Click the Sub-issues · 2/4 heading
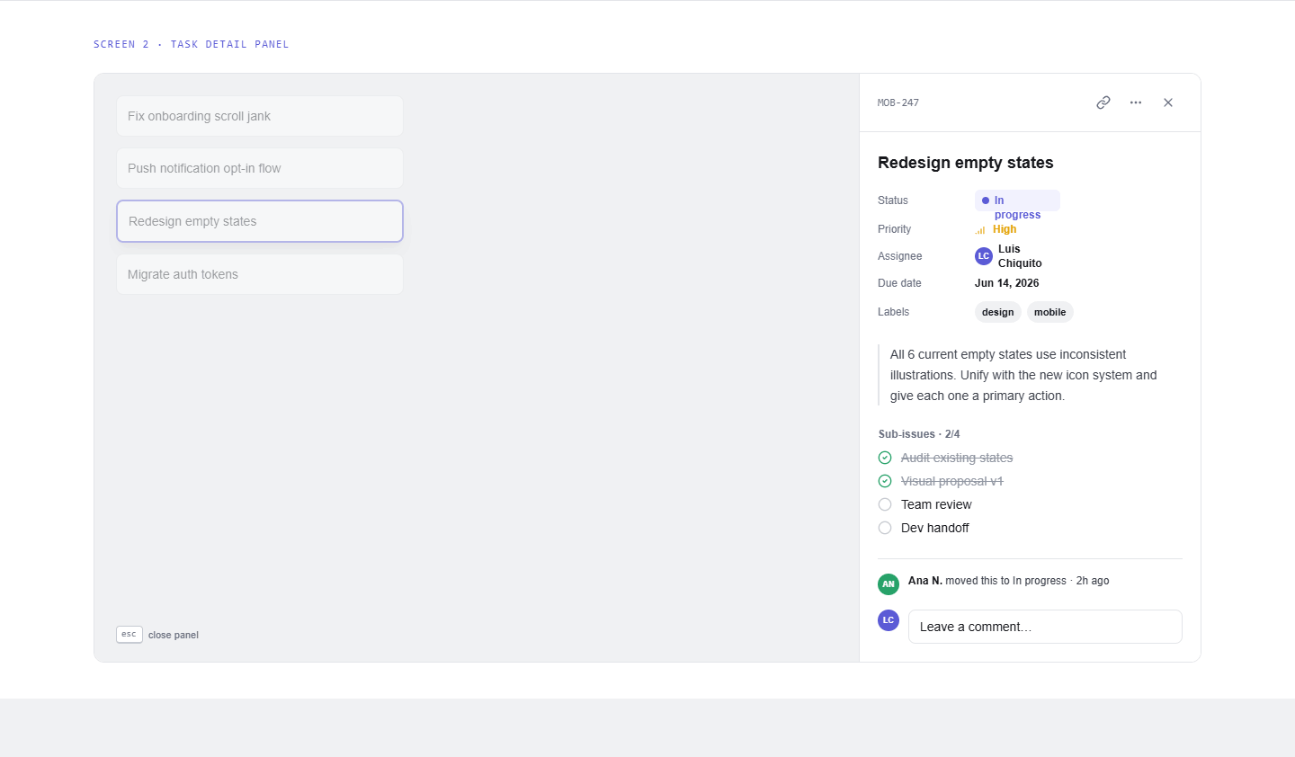Image resolution: width=1295 pixels, height=757 pixels. click(919, 434)
